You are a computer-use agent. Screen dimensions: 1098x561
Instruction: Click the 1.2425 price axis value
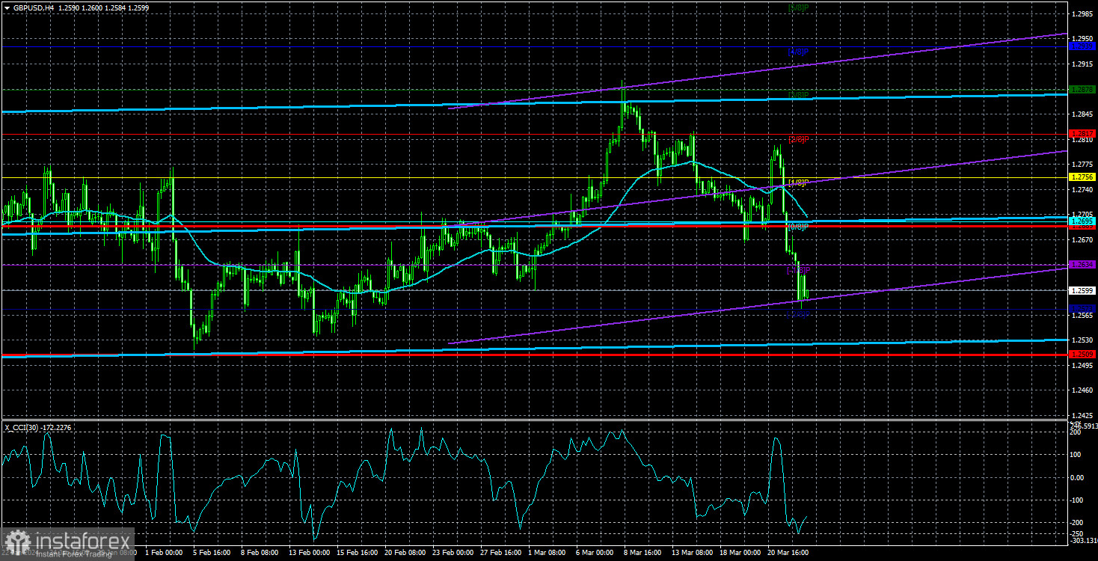(x=1082, y=415)
